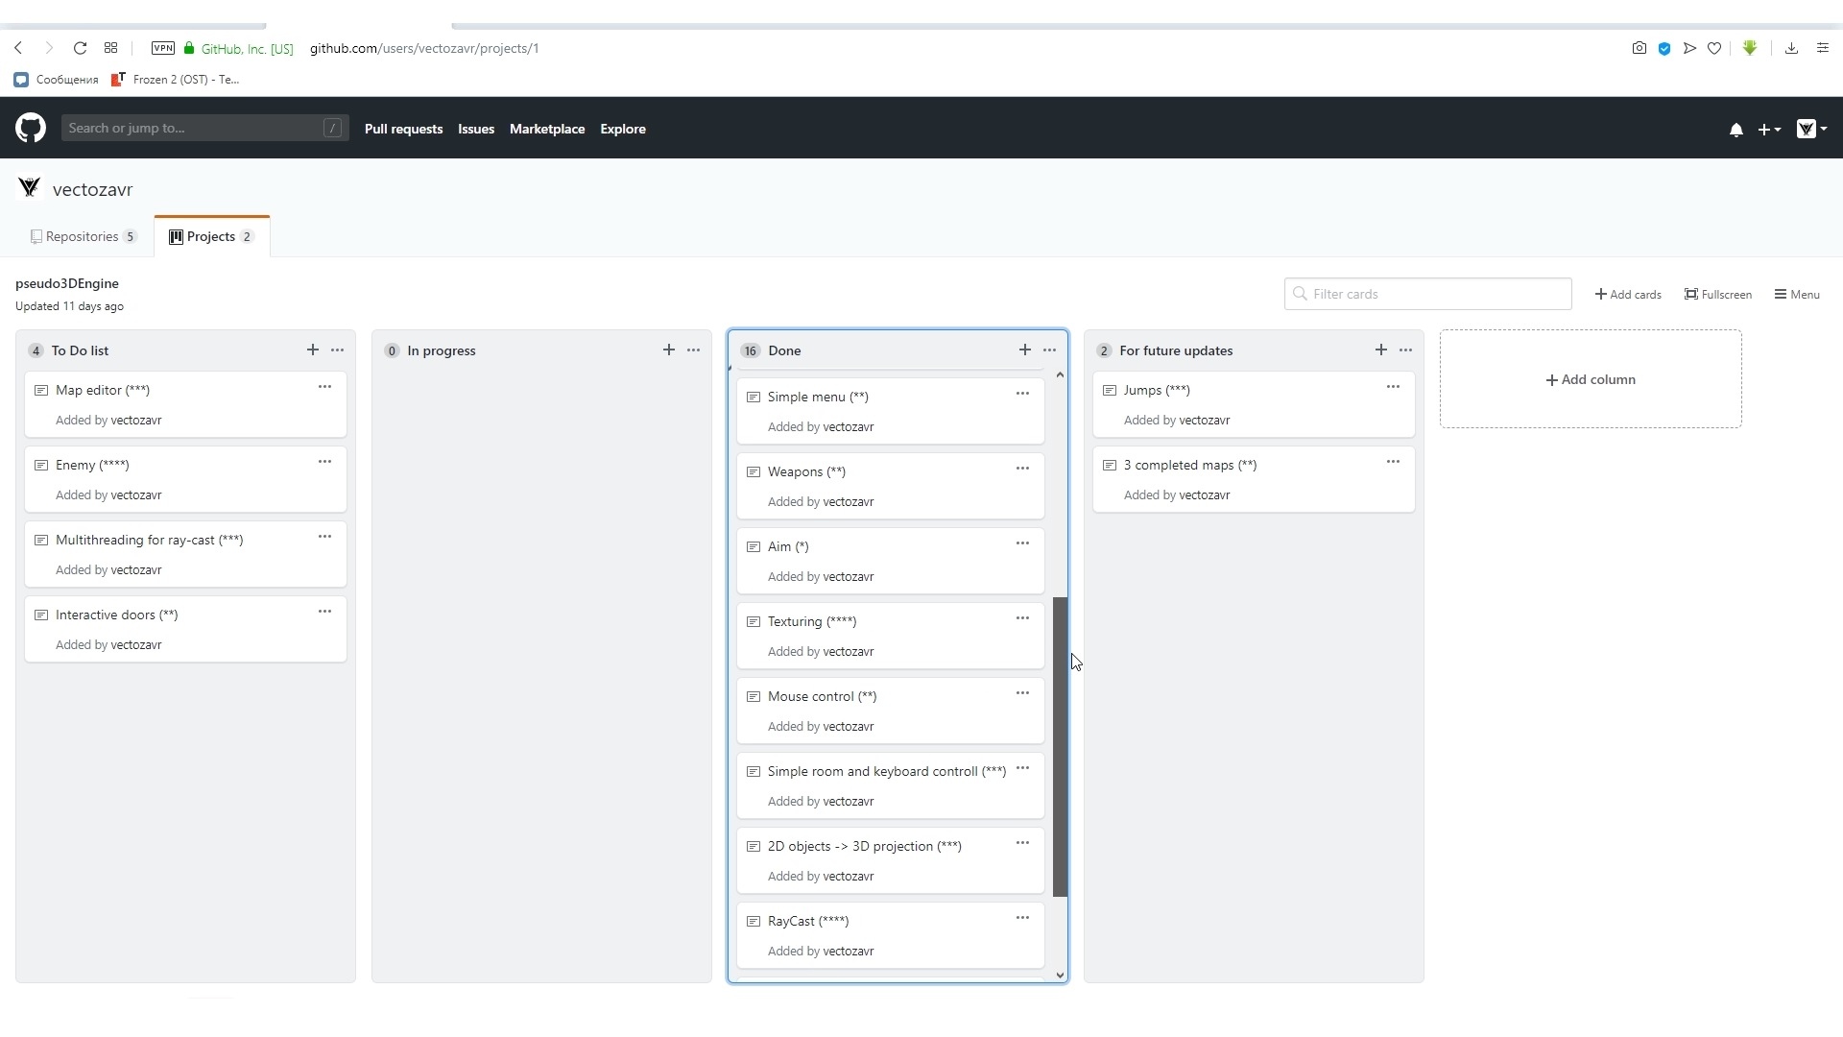The width and height of the screenshot is (1843, 1037).
Task: Click Add cards button
Action: click(x=1628, y=295)
